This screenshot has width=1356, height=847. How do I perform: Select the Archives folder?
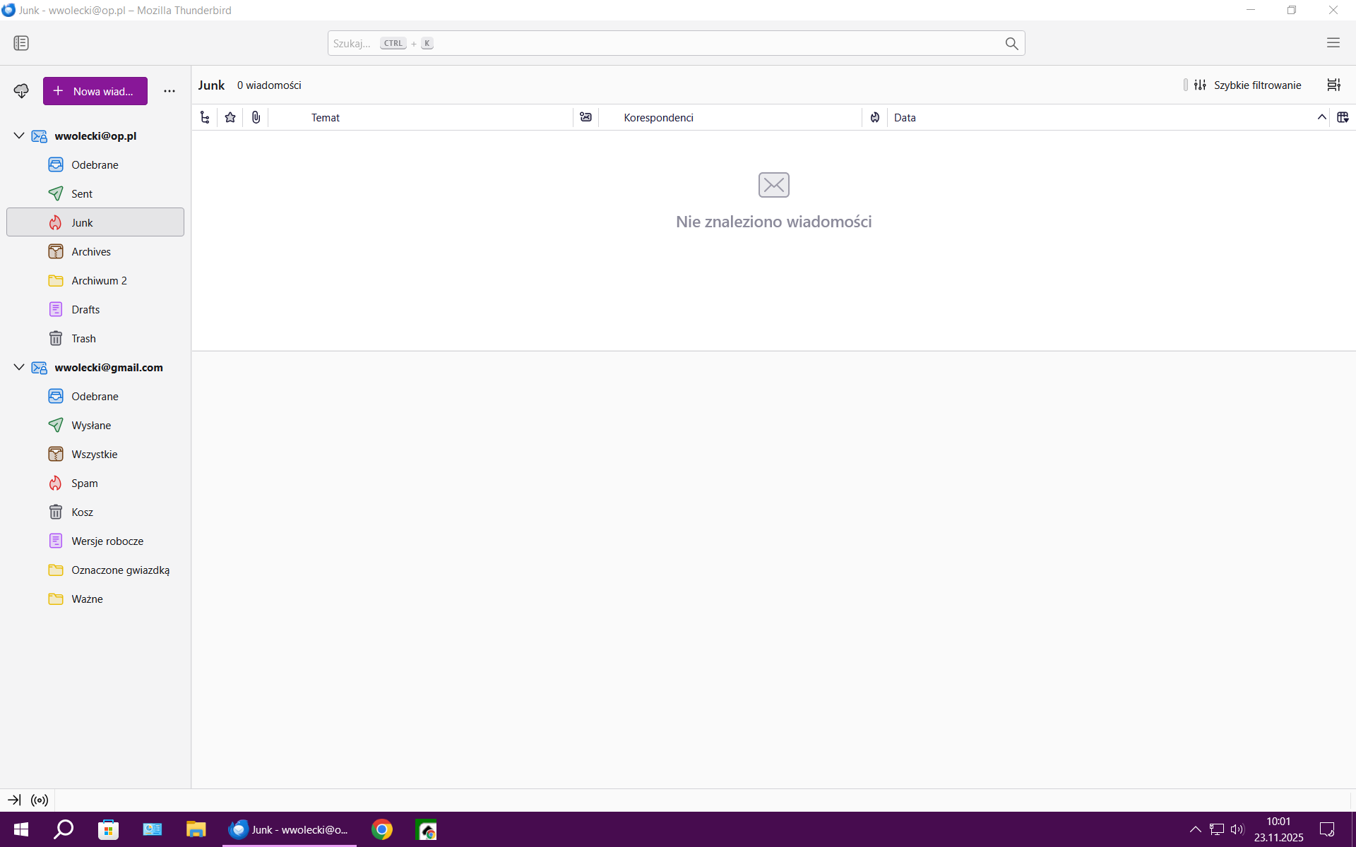tap(91, 251)
